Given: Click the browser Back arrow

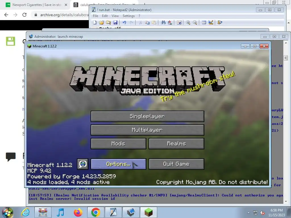Looking at the screenshot, I should (6, 15).
